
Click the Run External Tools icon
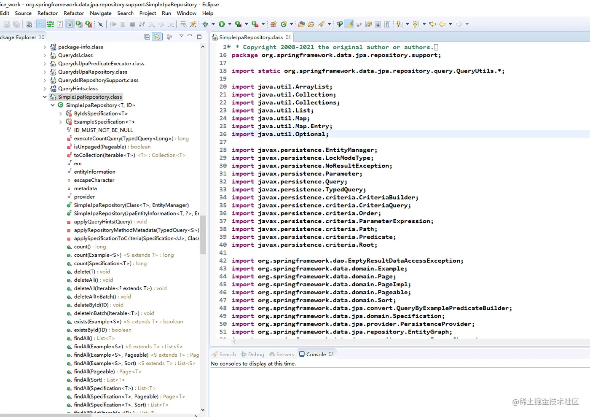[255, 24]
